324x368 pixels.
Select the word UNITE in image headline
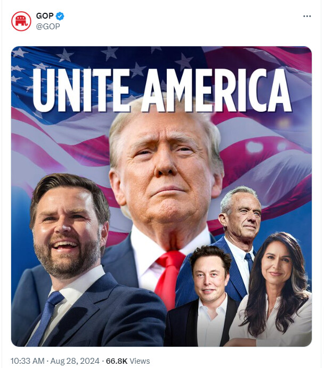tap(81, 91)
